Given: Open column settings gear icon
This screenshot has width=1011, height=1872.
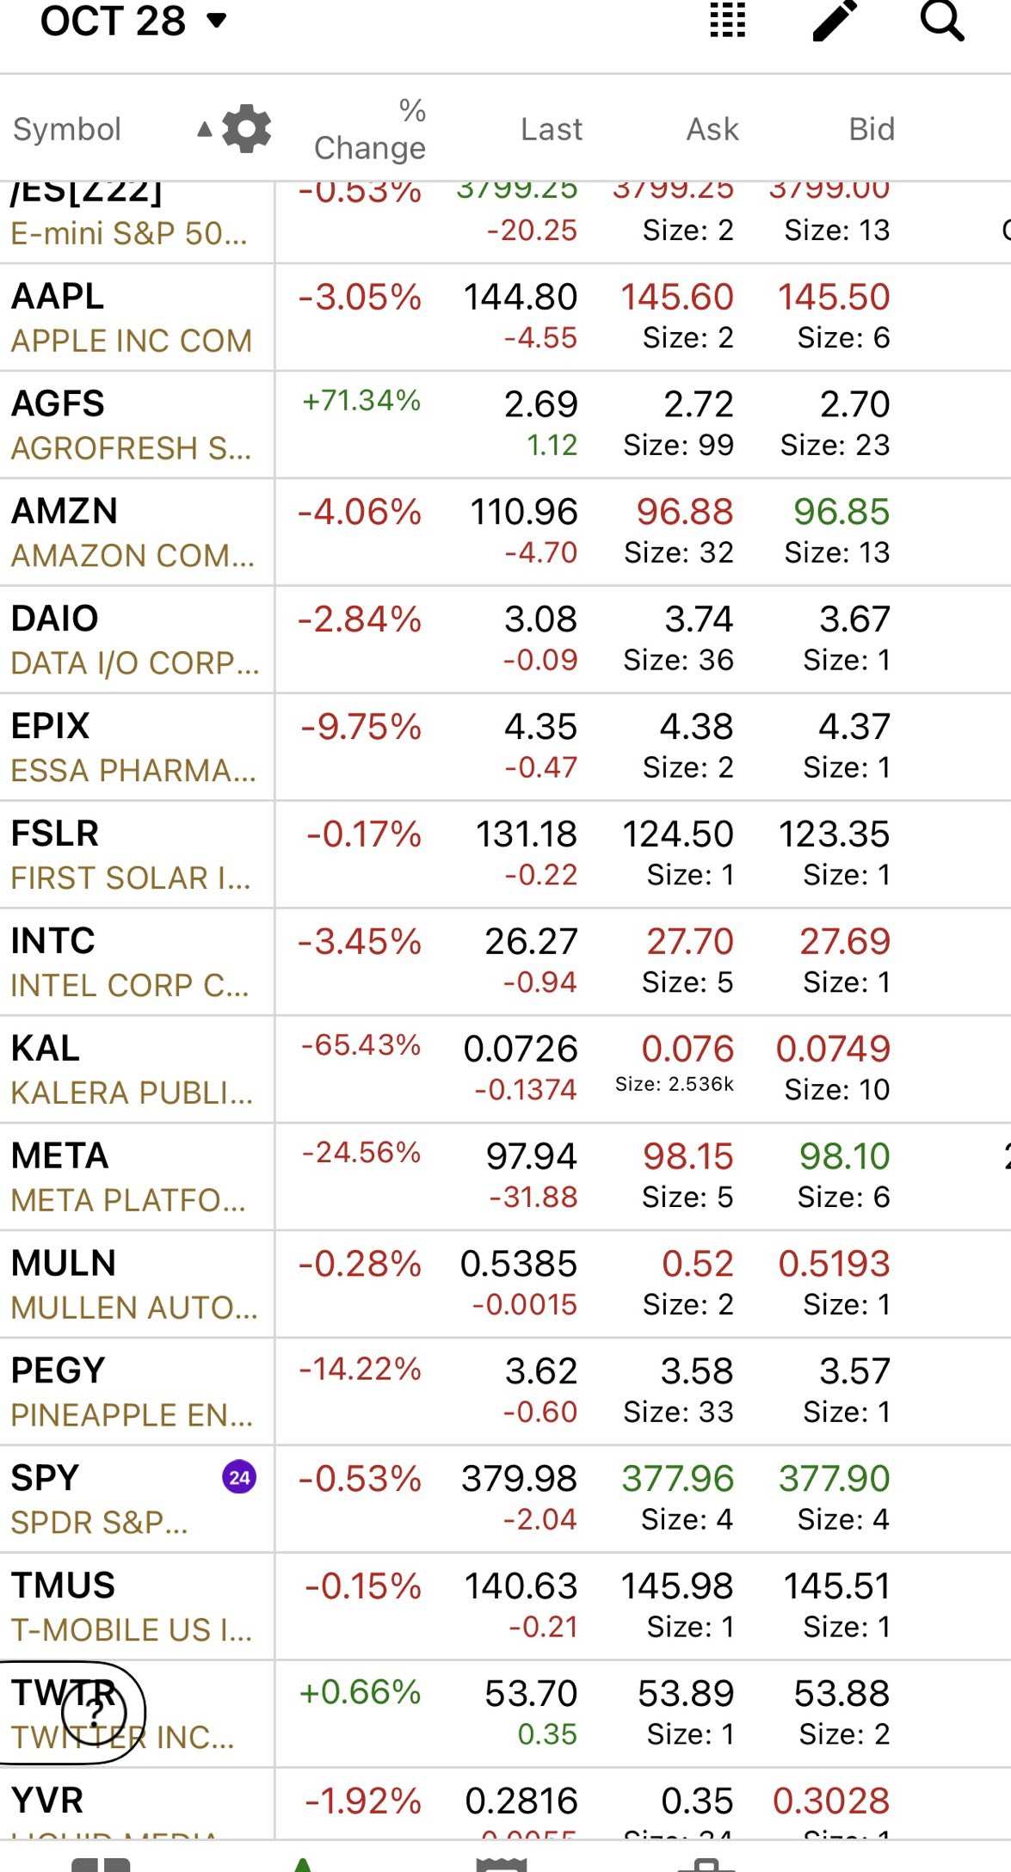Looking at the screenshot, I should pos(247,129).
